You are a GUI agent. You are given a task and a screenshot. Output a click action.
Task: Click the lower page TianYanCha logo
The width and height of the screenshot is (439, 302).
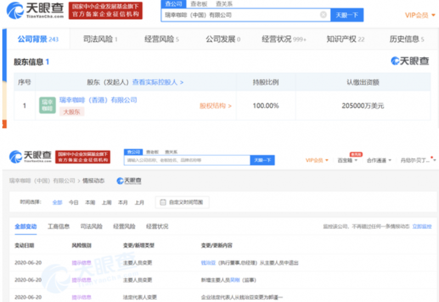pyautogui.click(x=30, y=156)
